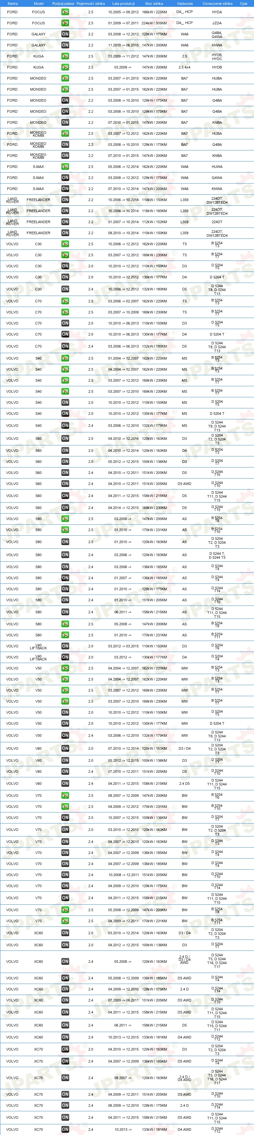The image size is (254, 1135).
Task: Select the HYDA engine code cell
Action: click(217, 12)
